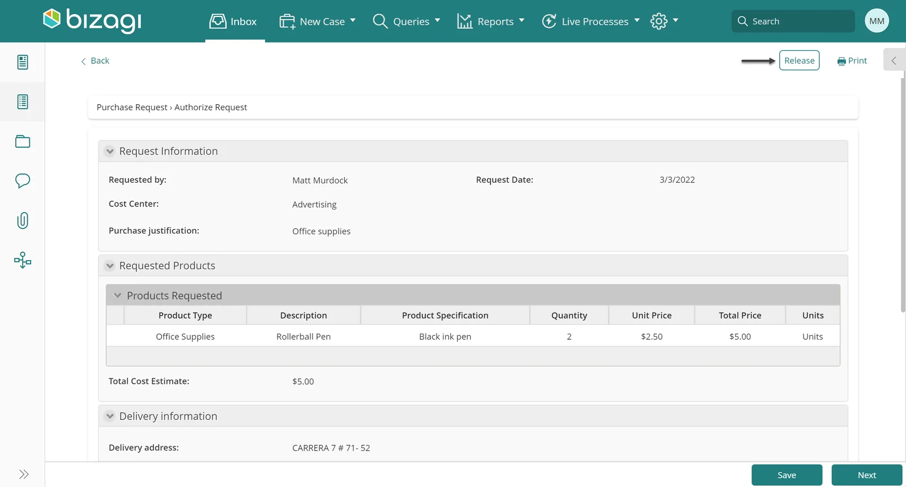
Task: Open the process diagram icon in sidebar
Action: click(23, 260)
